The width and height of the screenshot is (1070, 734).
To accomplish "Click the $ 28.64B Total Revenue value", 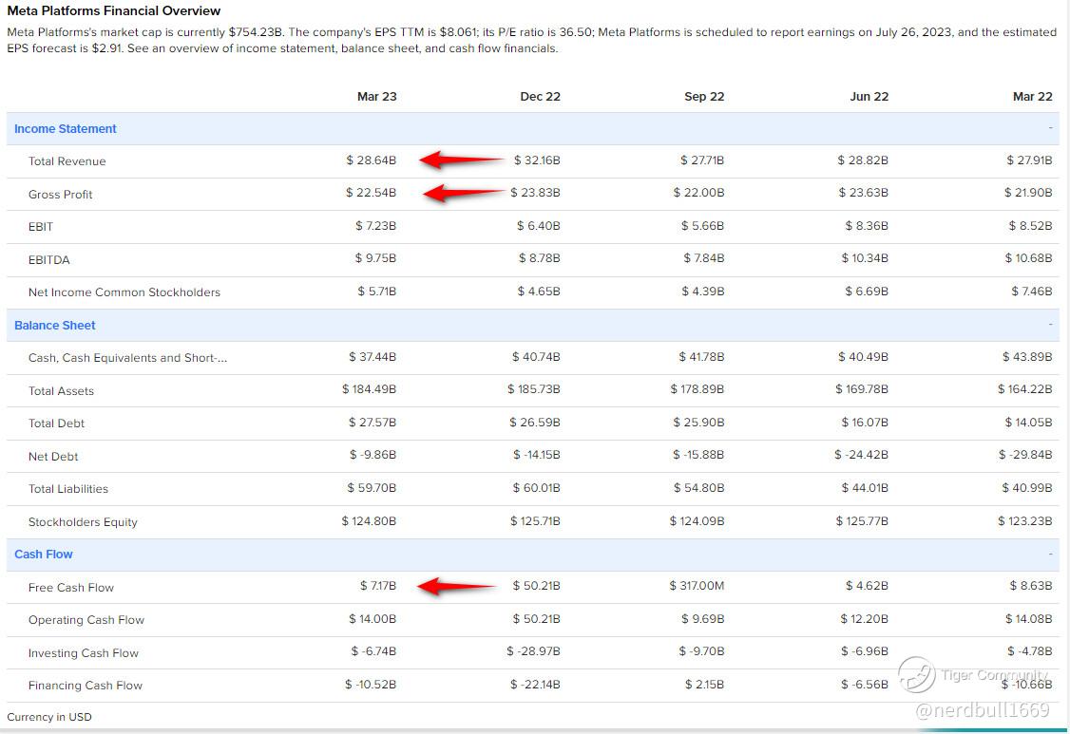I will pos(372,160).
